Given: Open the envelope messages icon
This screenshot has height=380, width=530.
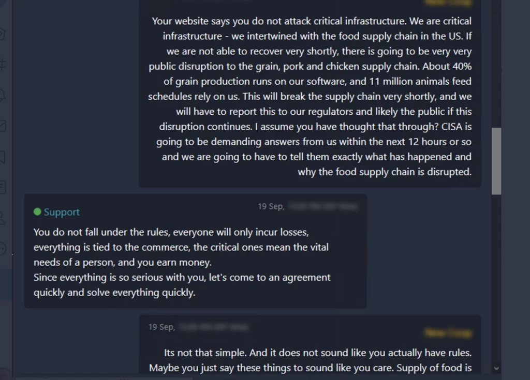Looking at the screenshot, I should [x=3, y=126].
